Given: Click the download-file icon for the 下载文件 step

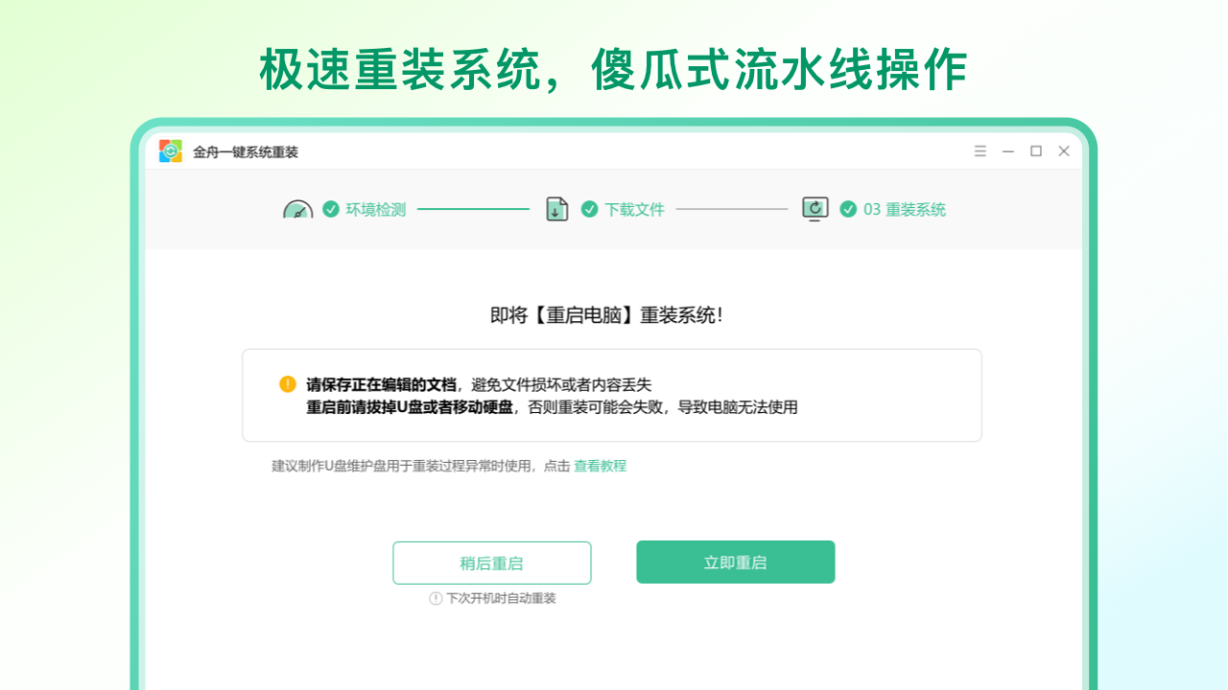Looking at the screenshot, I should pyautogui.click(x=556, y=209).
